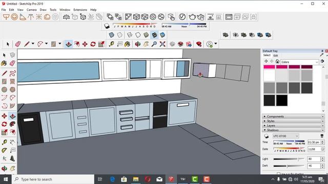328x184 pixels.
Task: Open the account sign-in dropdown arrow
Action: 216,44
